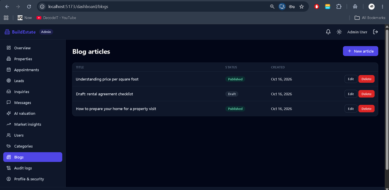
Task: Click the title How to prepare your home
Action: pyautogui.click(x=116, y=109)
